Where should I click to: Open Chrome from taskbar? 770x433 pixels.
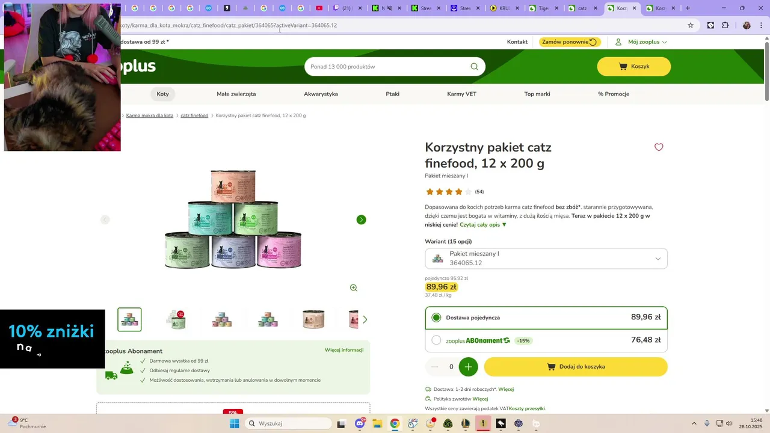(x=395, y=423)
